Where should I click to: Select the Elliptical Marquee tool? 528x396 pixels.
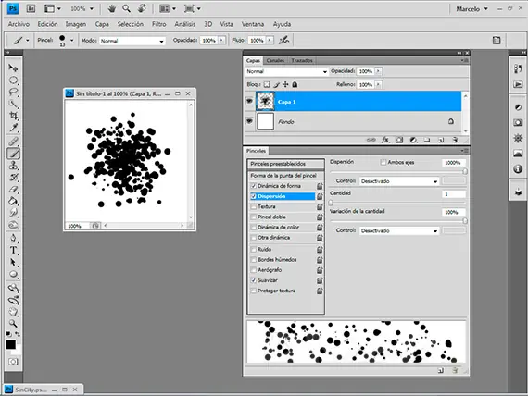13,80
